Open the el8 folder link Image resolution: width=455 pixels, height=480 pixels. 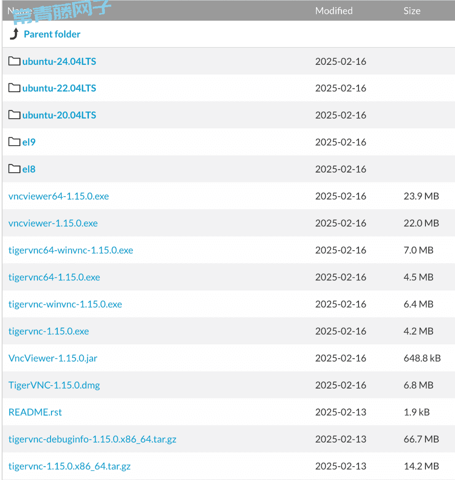[29, 169]
